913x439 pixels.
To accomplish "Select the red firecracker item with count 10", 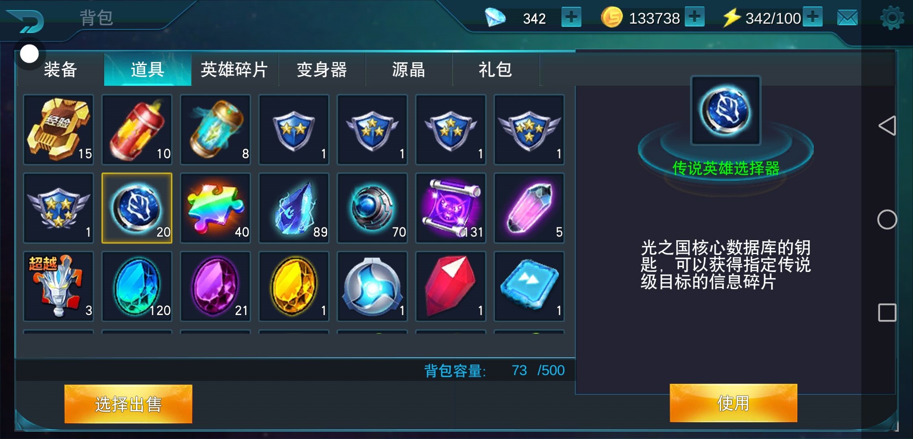I will click(x=137, y=130).
